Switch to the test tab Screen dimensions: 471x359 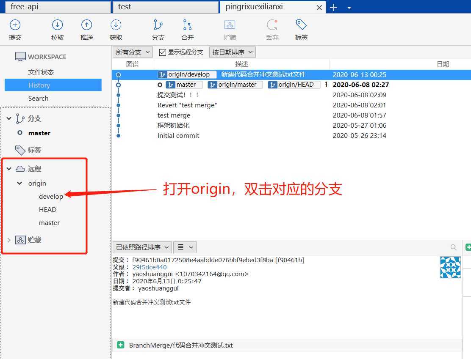click(x=166, y=7)
